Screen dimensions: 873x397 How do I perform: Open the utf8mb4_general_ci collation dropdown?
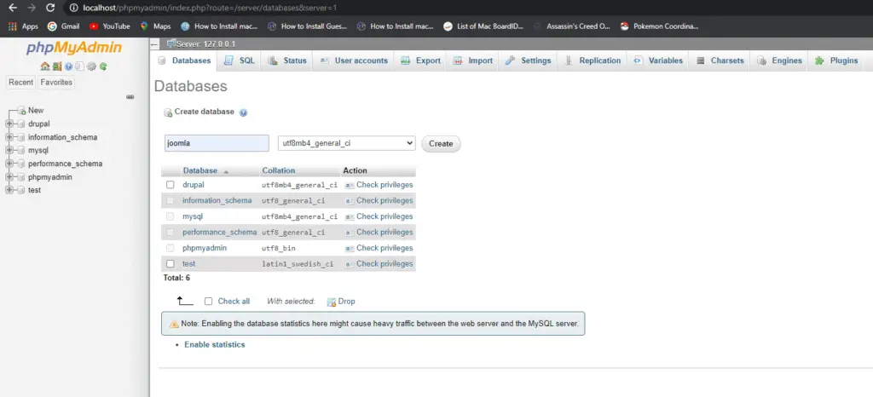coord(346,143)
